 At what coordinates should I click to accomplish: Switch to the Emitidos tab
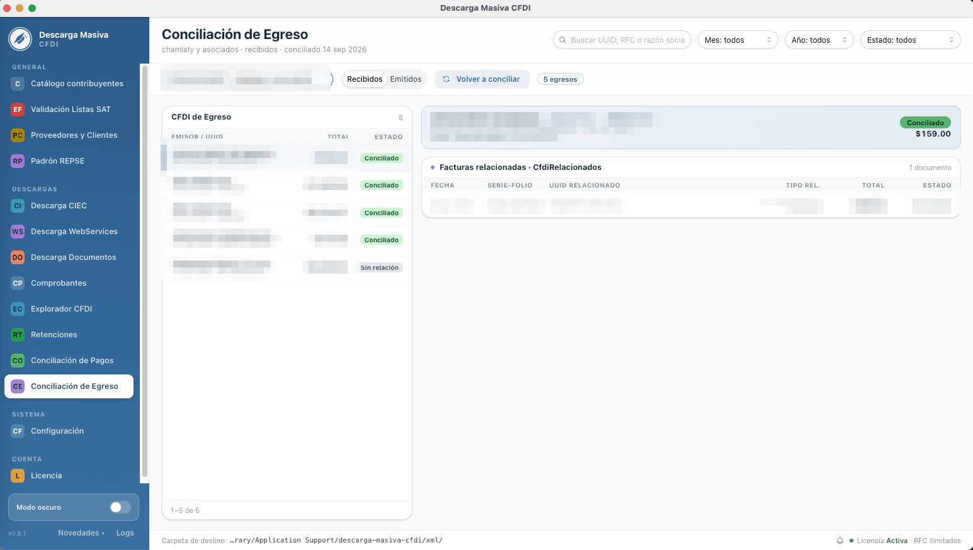(x=406, y=79)
